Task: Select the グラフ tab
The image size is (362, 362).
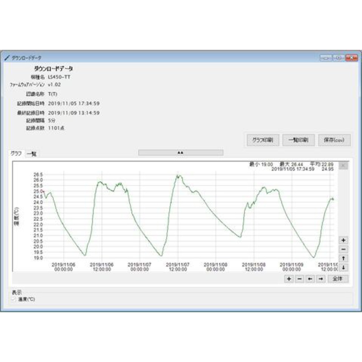Action: tap(16, 153)
